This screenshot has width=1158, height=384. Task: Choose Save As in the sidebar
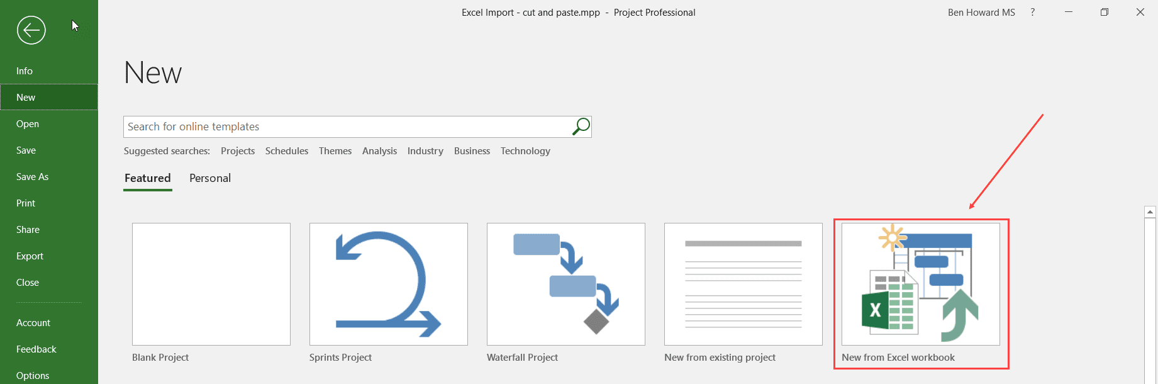(x=49, y=176)
